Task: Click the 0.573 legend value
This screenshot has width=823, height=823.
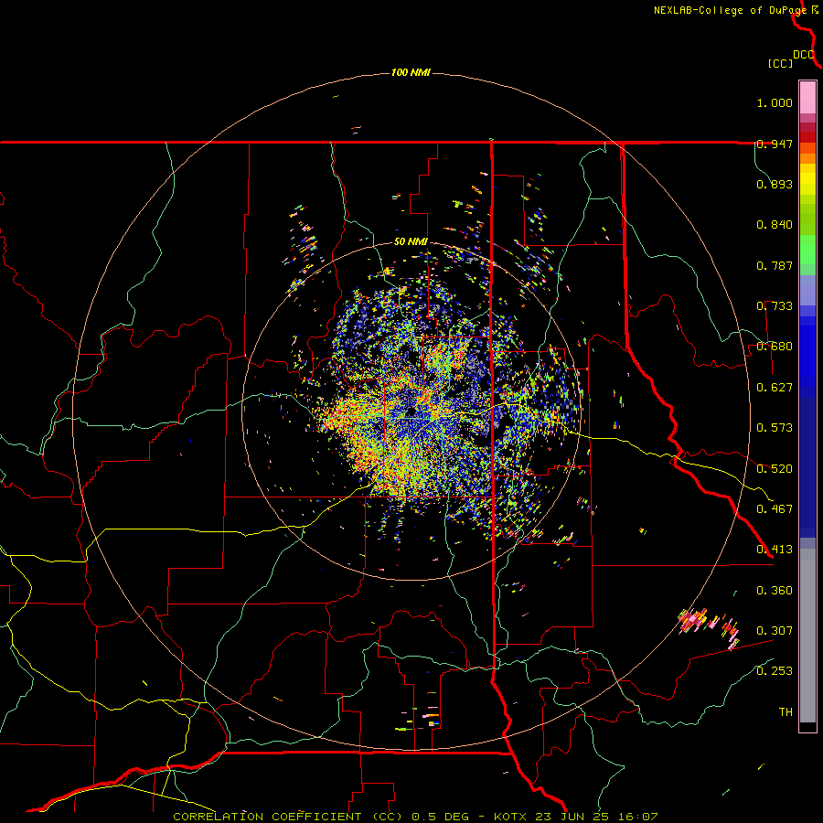Action: point(775,428)
